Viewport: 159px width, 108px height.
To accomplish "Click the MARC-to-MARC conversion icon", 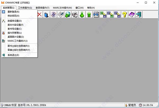I will coord(117,15).
